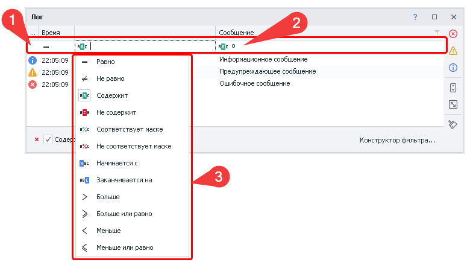Click the filter funnel in Сообщение header
This screenshot has height=268, width=470.
coord(437,32)
